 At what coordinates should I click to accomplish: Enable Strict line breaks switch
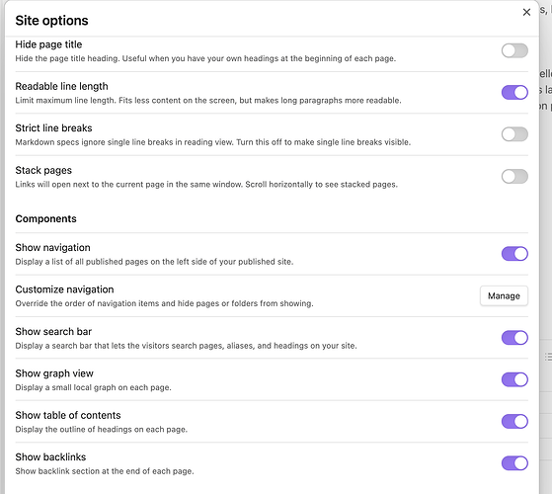(514, 134)
